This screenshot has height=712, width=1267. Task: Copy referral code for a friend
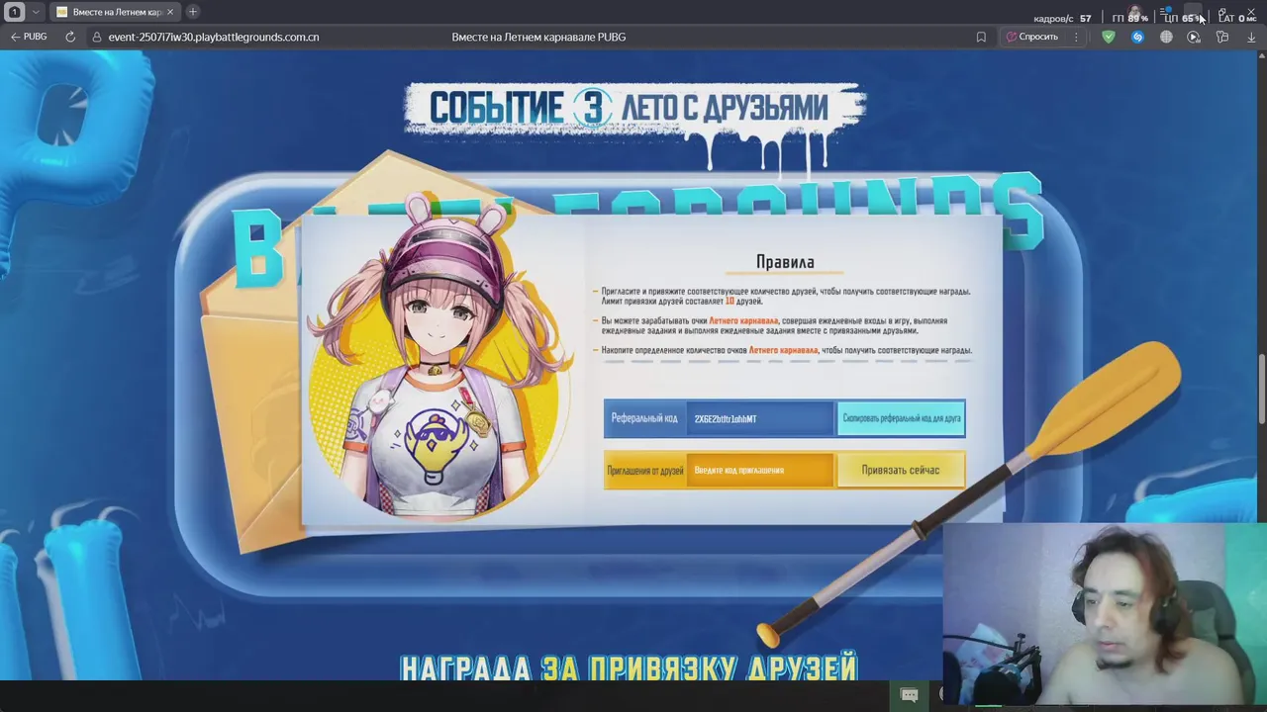pyautogui.click(x=901, y=418)
